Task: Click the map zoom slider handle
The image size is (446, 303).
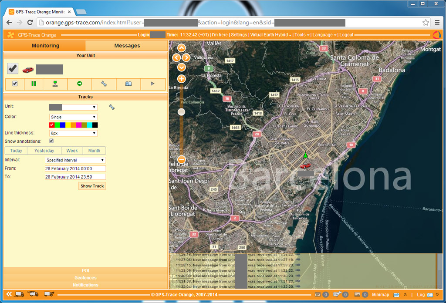Action: pyautogui.click(x=181, y=112)
